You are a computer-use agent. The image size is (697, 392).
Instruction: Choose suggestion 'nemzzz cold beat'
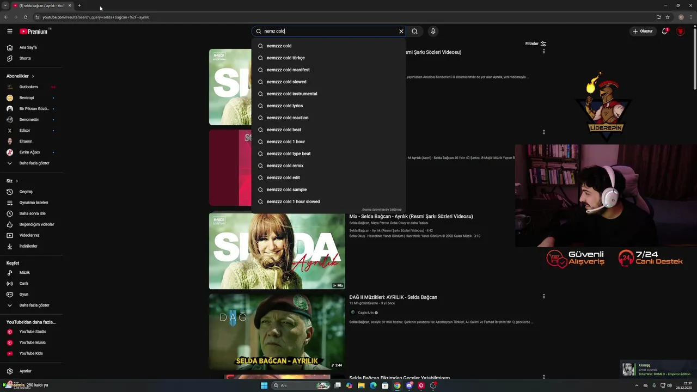click(329, 130)
